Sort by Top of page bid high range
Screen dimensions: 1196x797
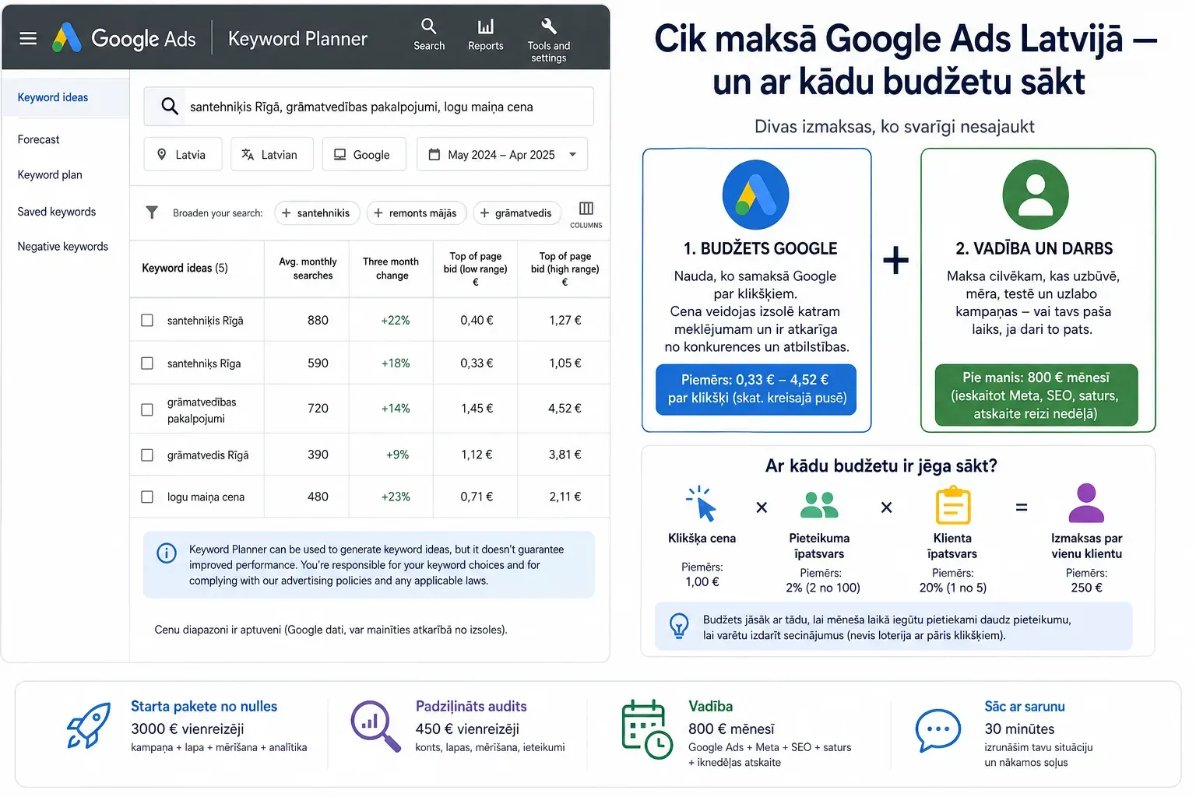click(x=565, y=269)
